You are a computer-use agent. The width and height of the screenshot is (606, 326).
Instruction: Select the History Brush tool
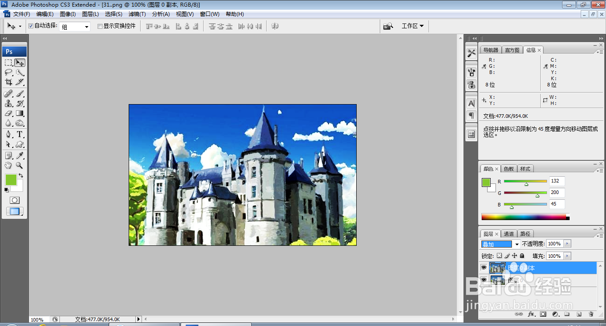point(20,103)
